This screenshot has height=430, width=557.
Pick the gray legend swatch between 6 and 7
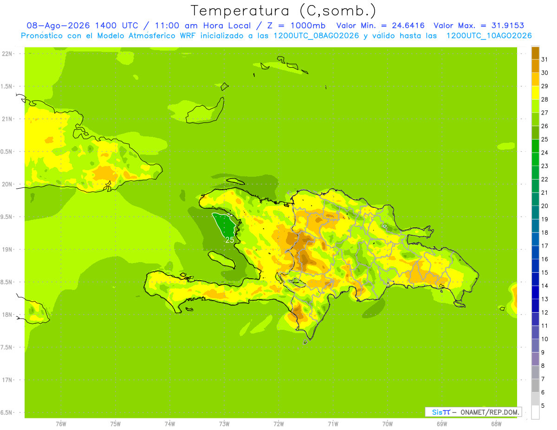click(x=535, y=386)
